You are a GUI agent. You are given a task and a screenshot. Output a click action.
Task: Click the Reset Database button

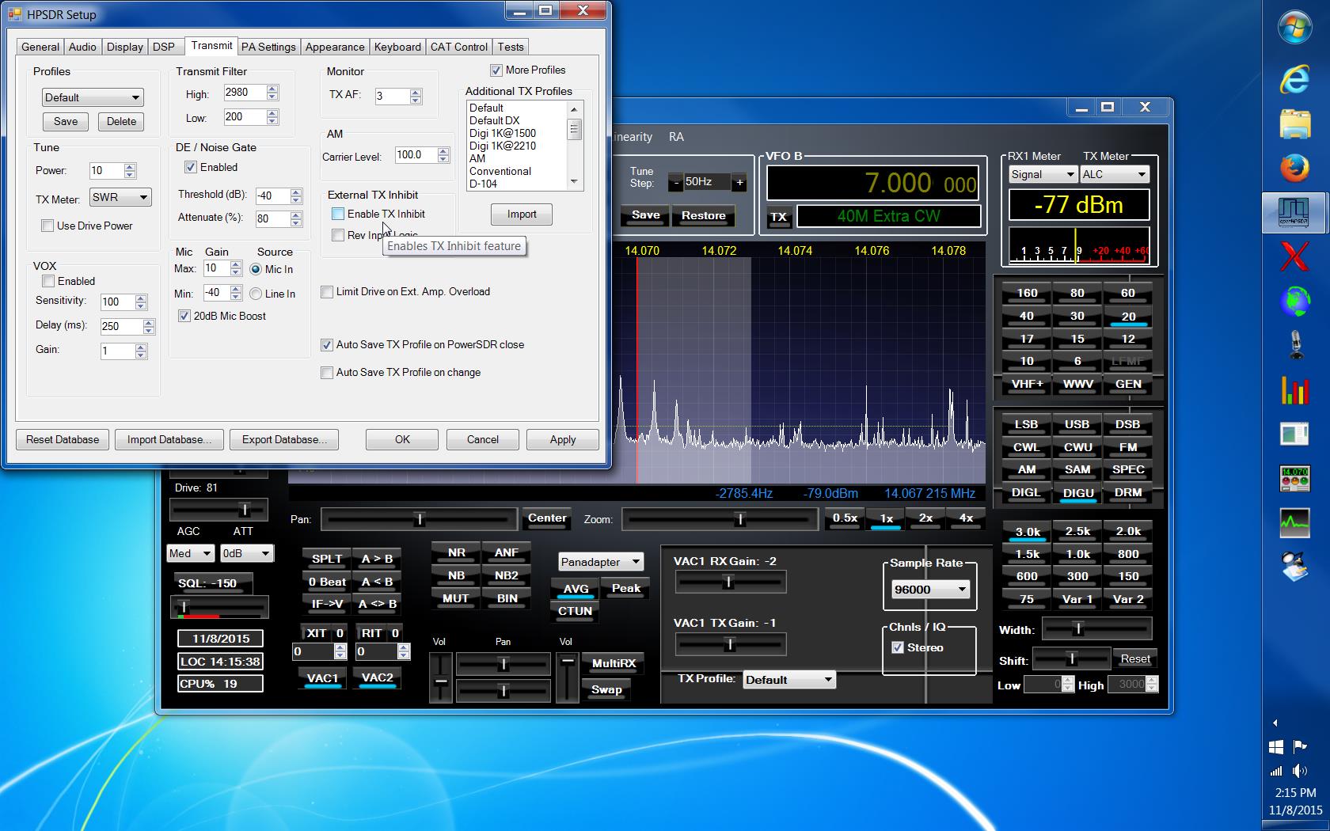click(x=63, y=439)
